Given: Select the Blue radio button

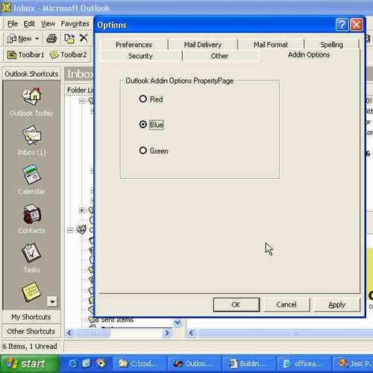Looking at the screenshot, I should pyautogui.click(x=143, y=124).
